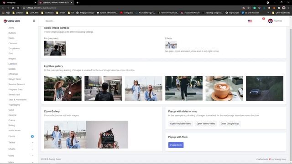This screenshot has height=164, width=292.
Task: Reload the page with browser refresh icon
Action: click(x=13, y=8)
